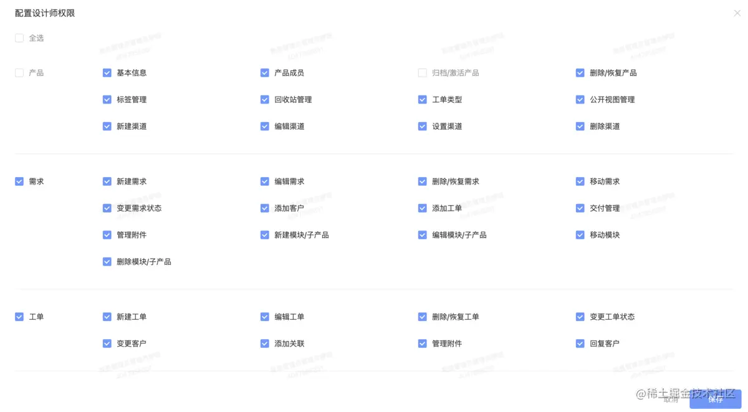Click the 配置设计师权限 dialog title

tap(45, 13)
